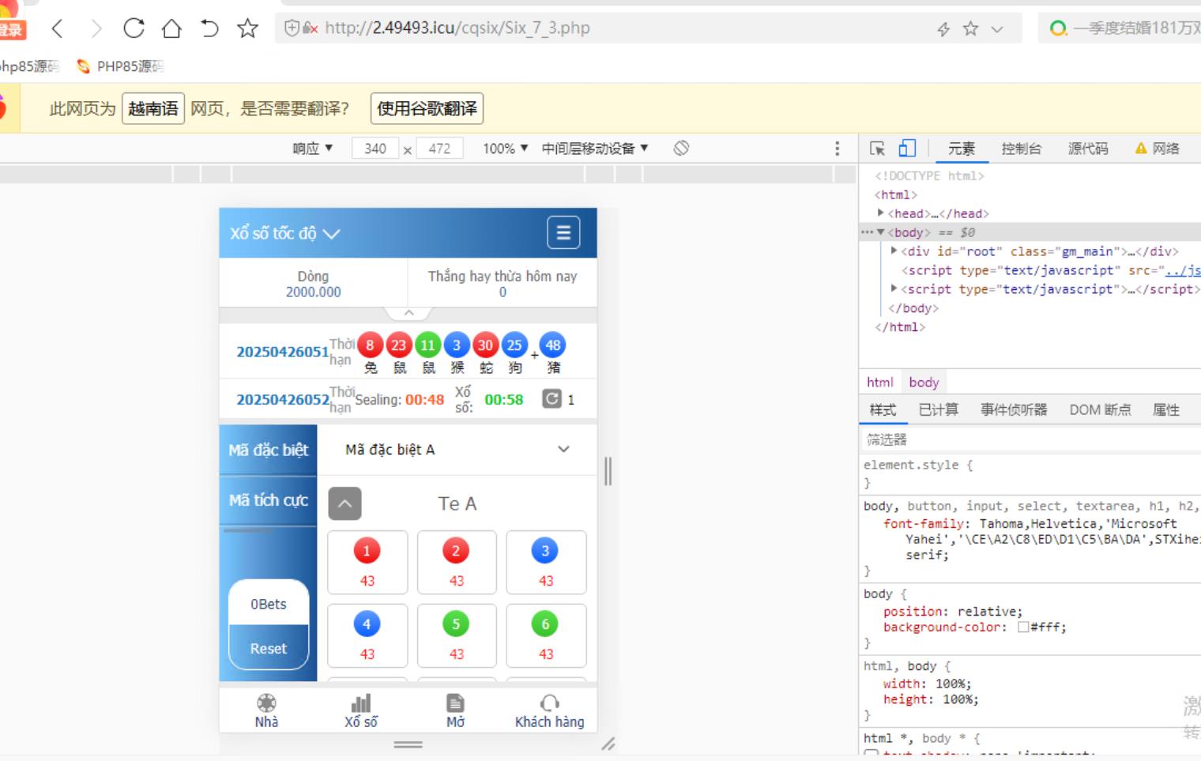Open the hamburger menu in game header

coord(563,232)
